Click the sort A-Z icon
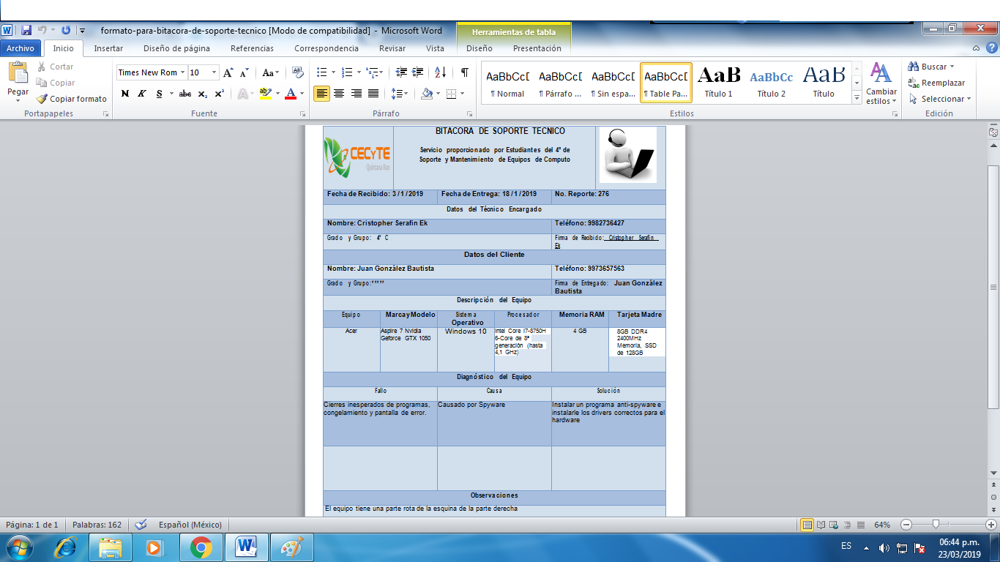1000x562 pixels. tap(440, 72)
